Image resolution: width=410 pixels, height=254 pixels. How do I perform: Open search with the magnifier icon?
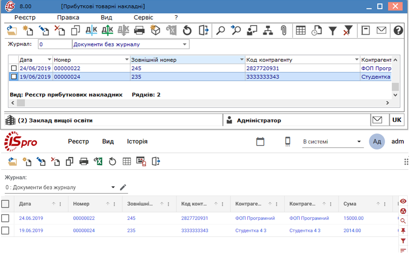pos(220,31)
